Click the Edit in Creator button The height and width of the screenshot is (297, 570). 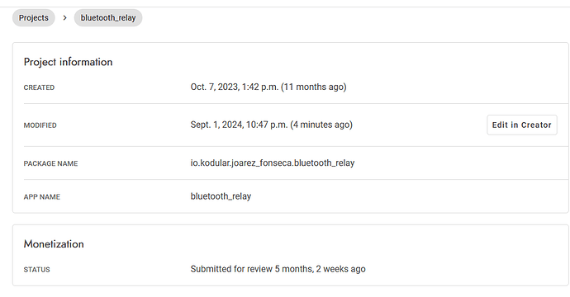click(521, 125)
